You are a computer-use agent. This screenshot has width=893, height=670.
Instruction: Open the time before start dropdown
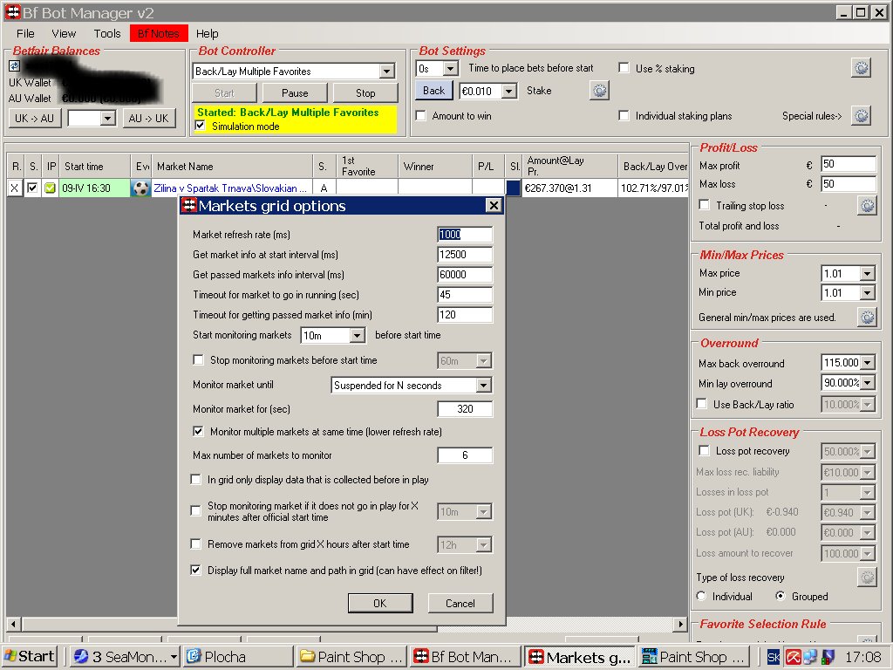[x=450, y=68]
